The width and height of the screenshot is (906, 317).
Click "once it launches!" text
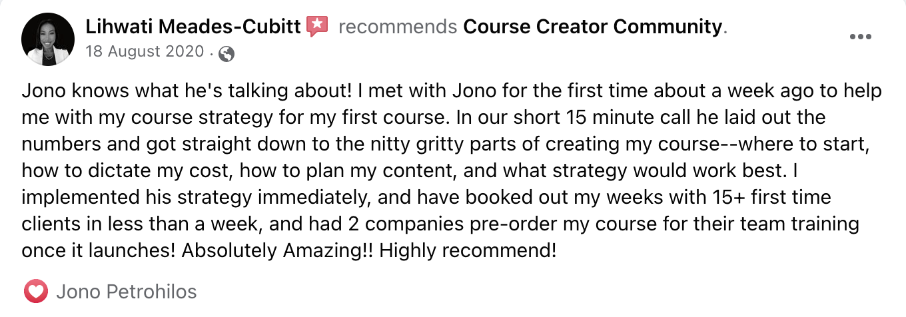point(99,252)
